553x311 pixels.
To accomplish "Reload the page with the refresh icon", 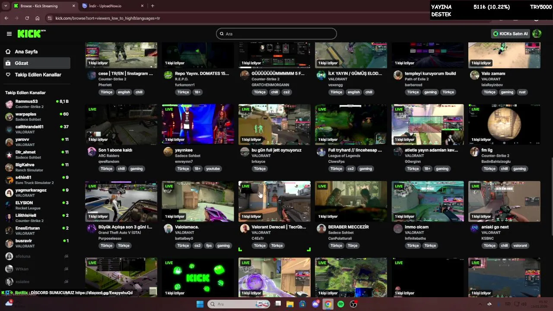I will click(27, 18).
